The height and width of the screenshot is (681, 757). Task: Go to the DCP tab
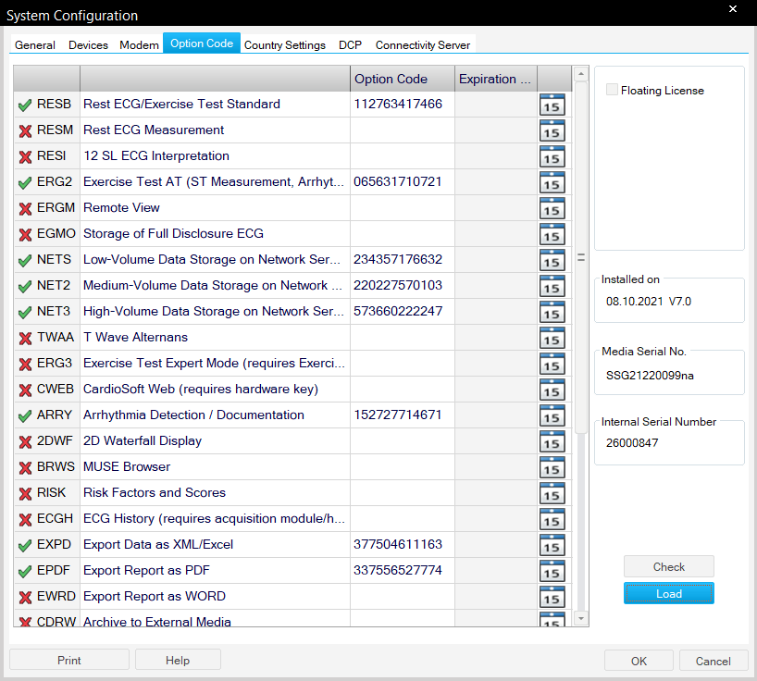pyautogui.click(x=350, y=45)
